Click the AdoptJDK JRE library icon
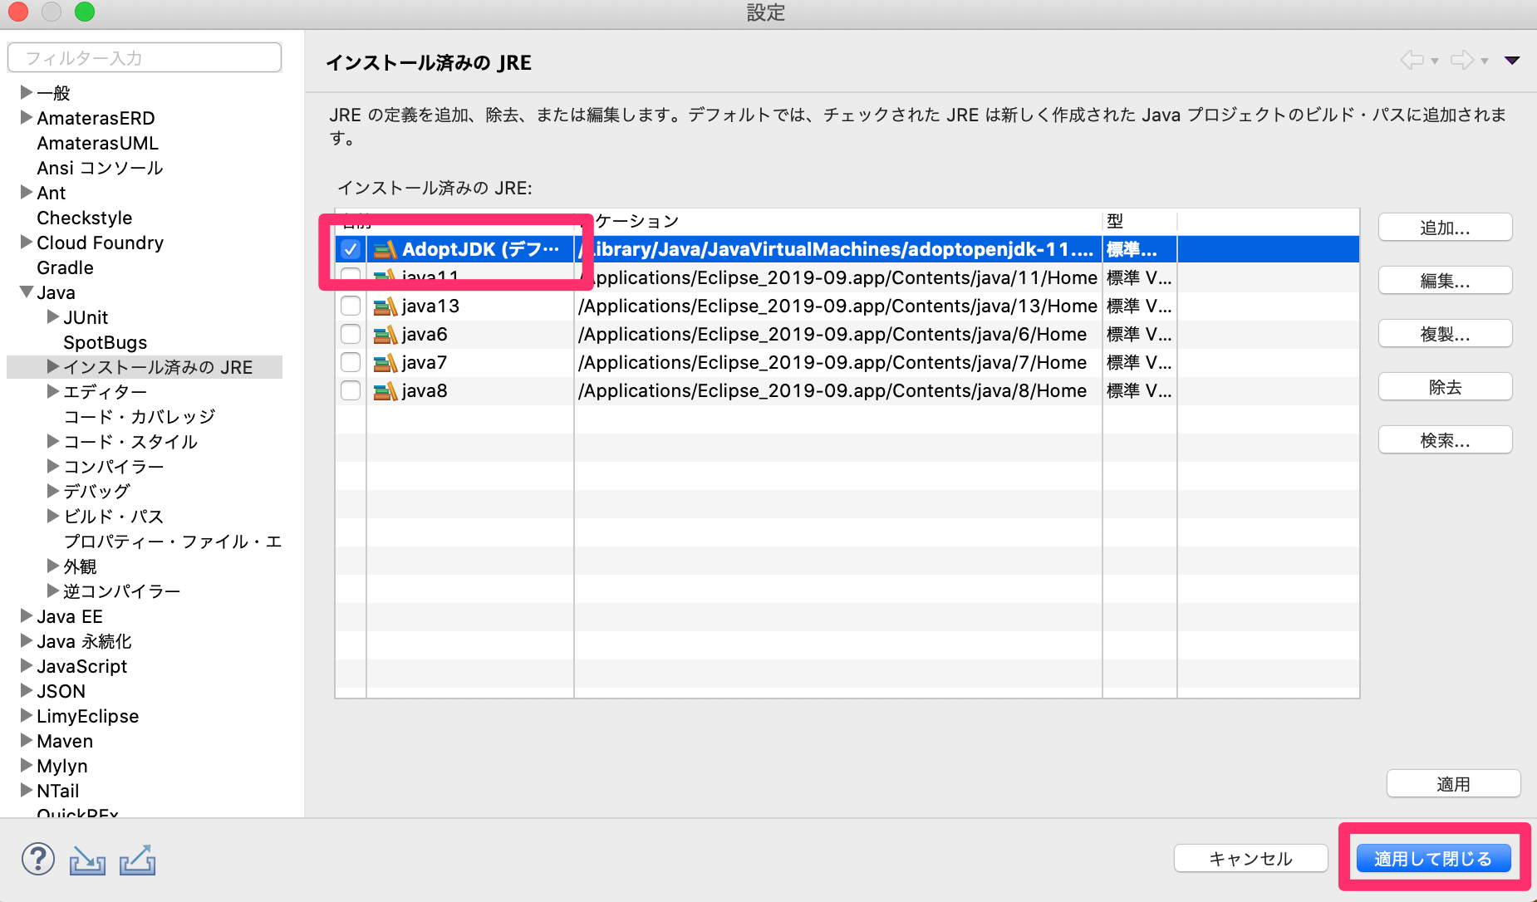 click(385, 249)
